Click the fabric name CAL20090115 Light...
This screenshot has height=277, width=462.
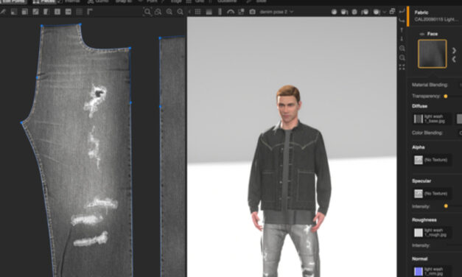pos(436,19)
